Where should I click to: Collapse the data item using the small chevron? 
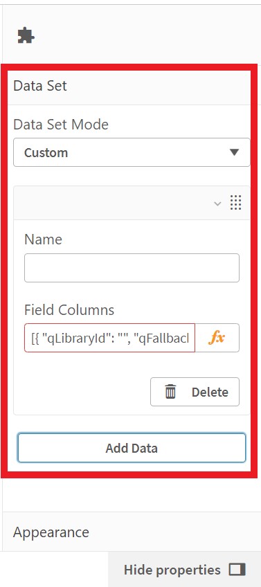(x=217, y=204)
